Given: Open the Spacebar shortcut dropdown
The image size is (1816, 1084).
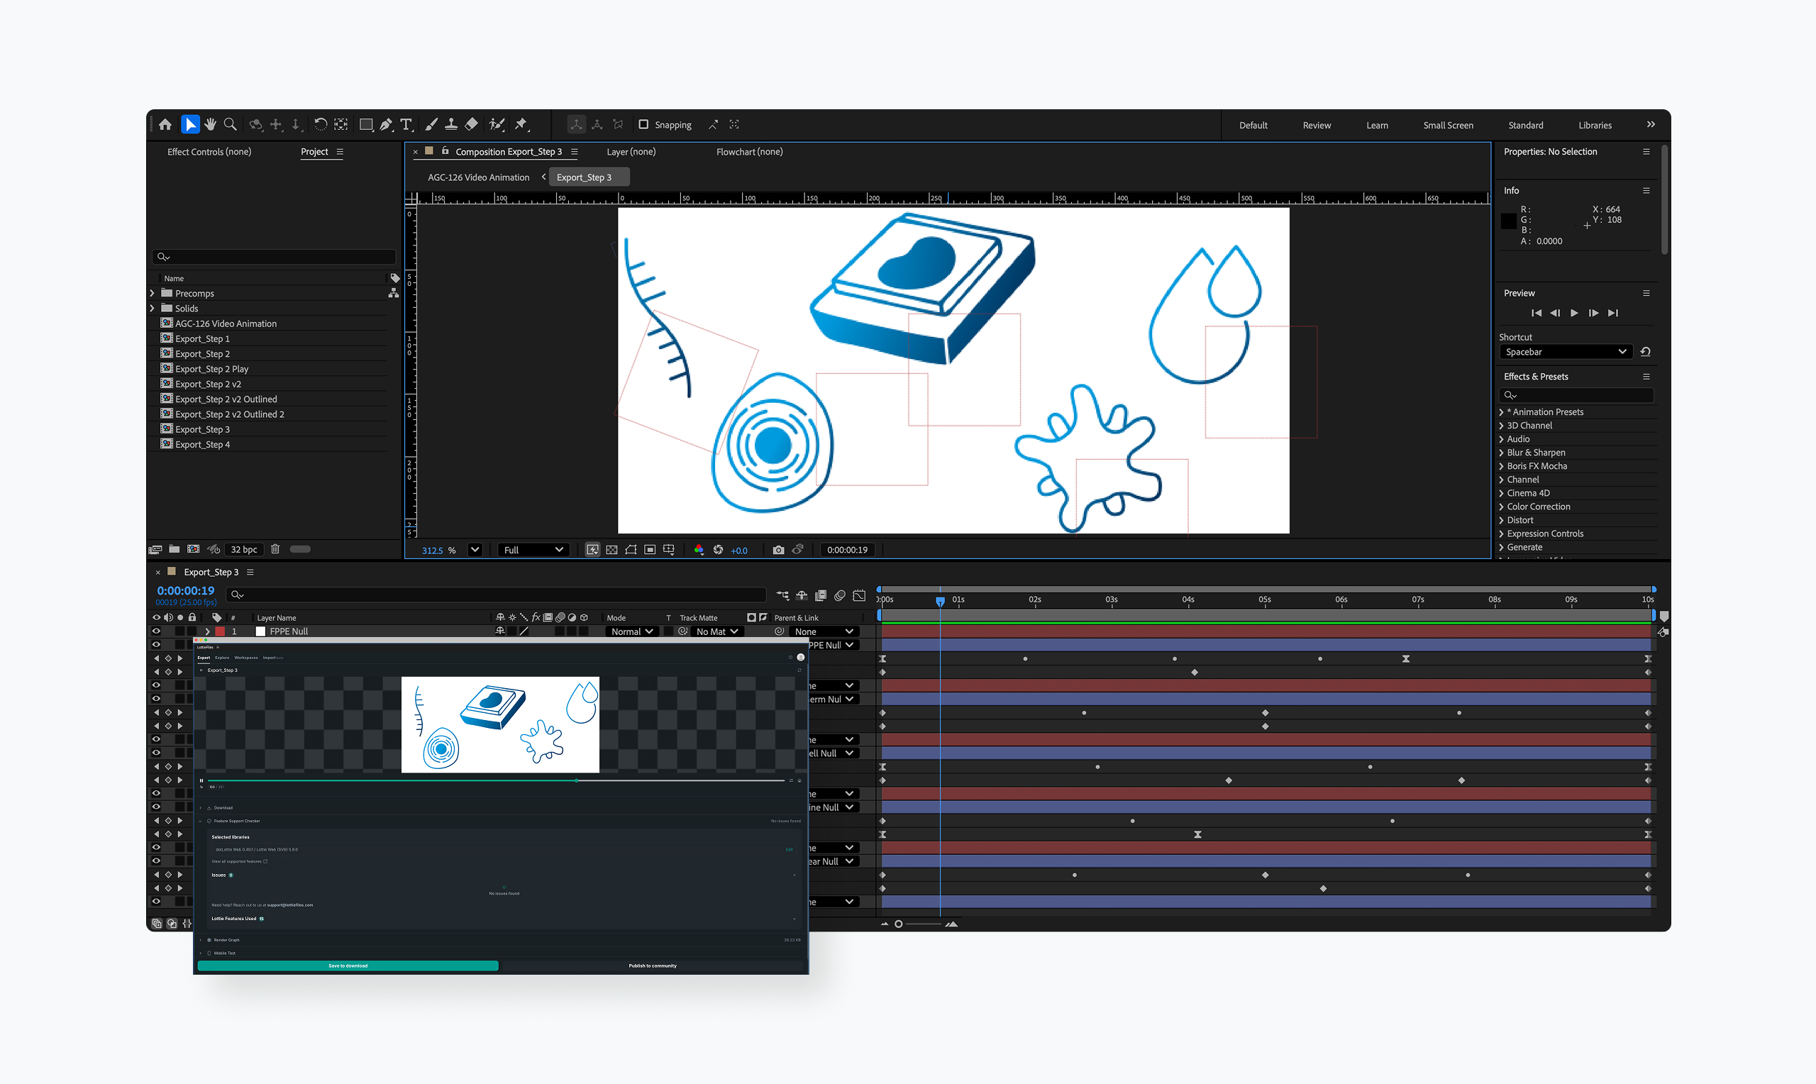Looking at the screenshot, I should click(1565, 352).
